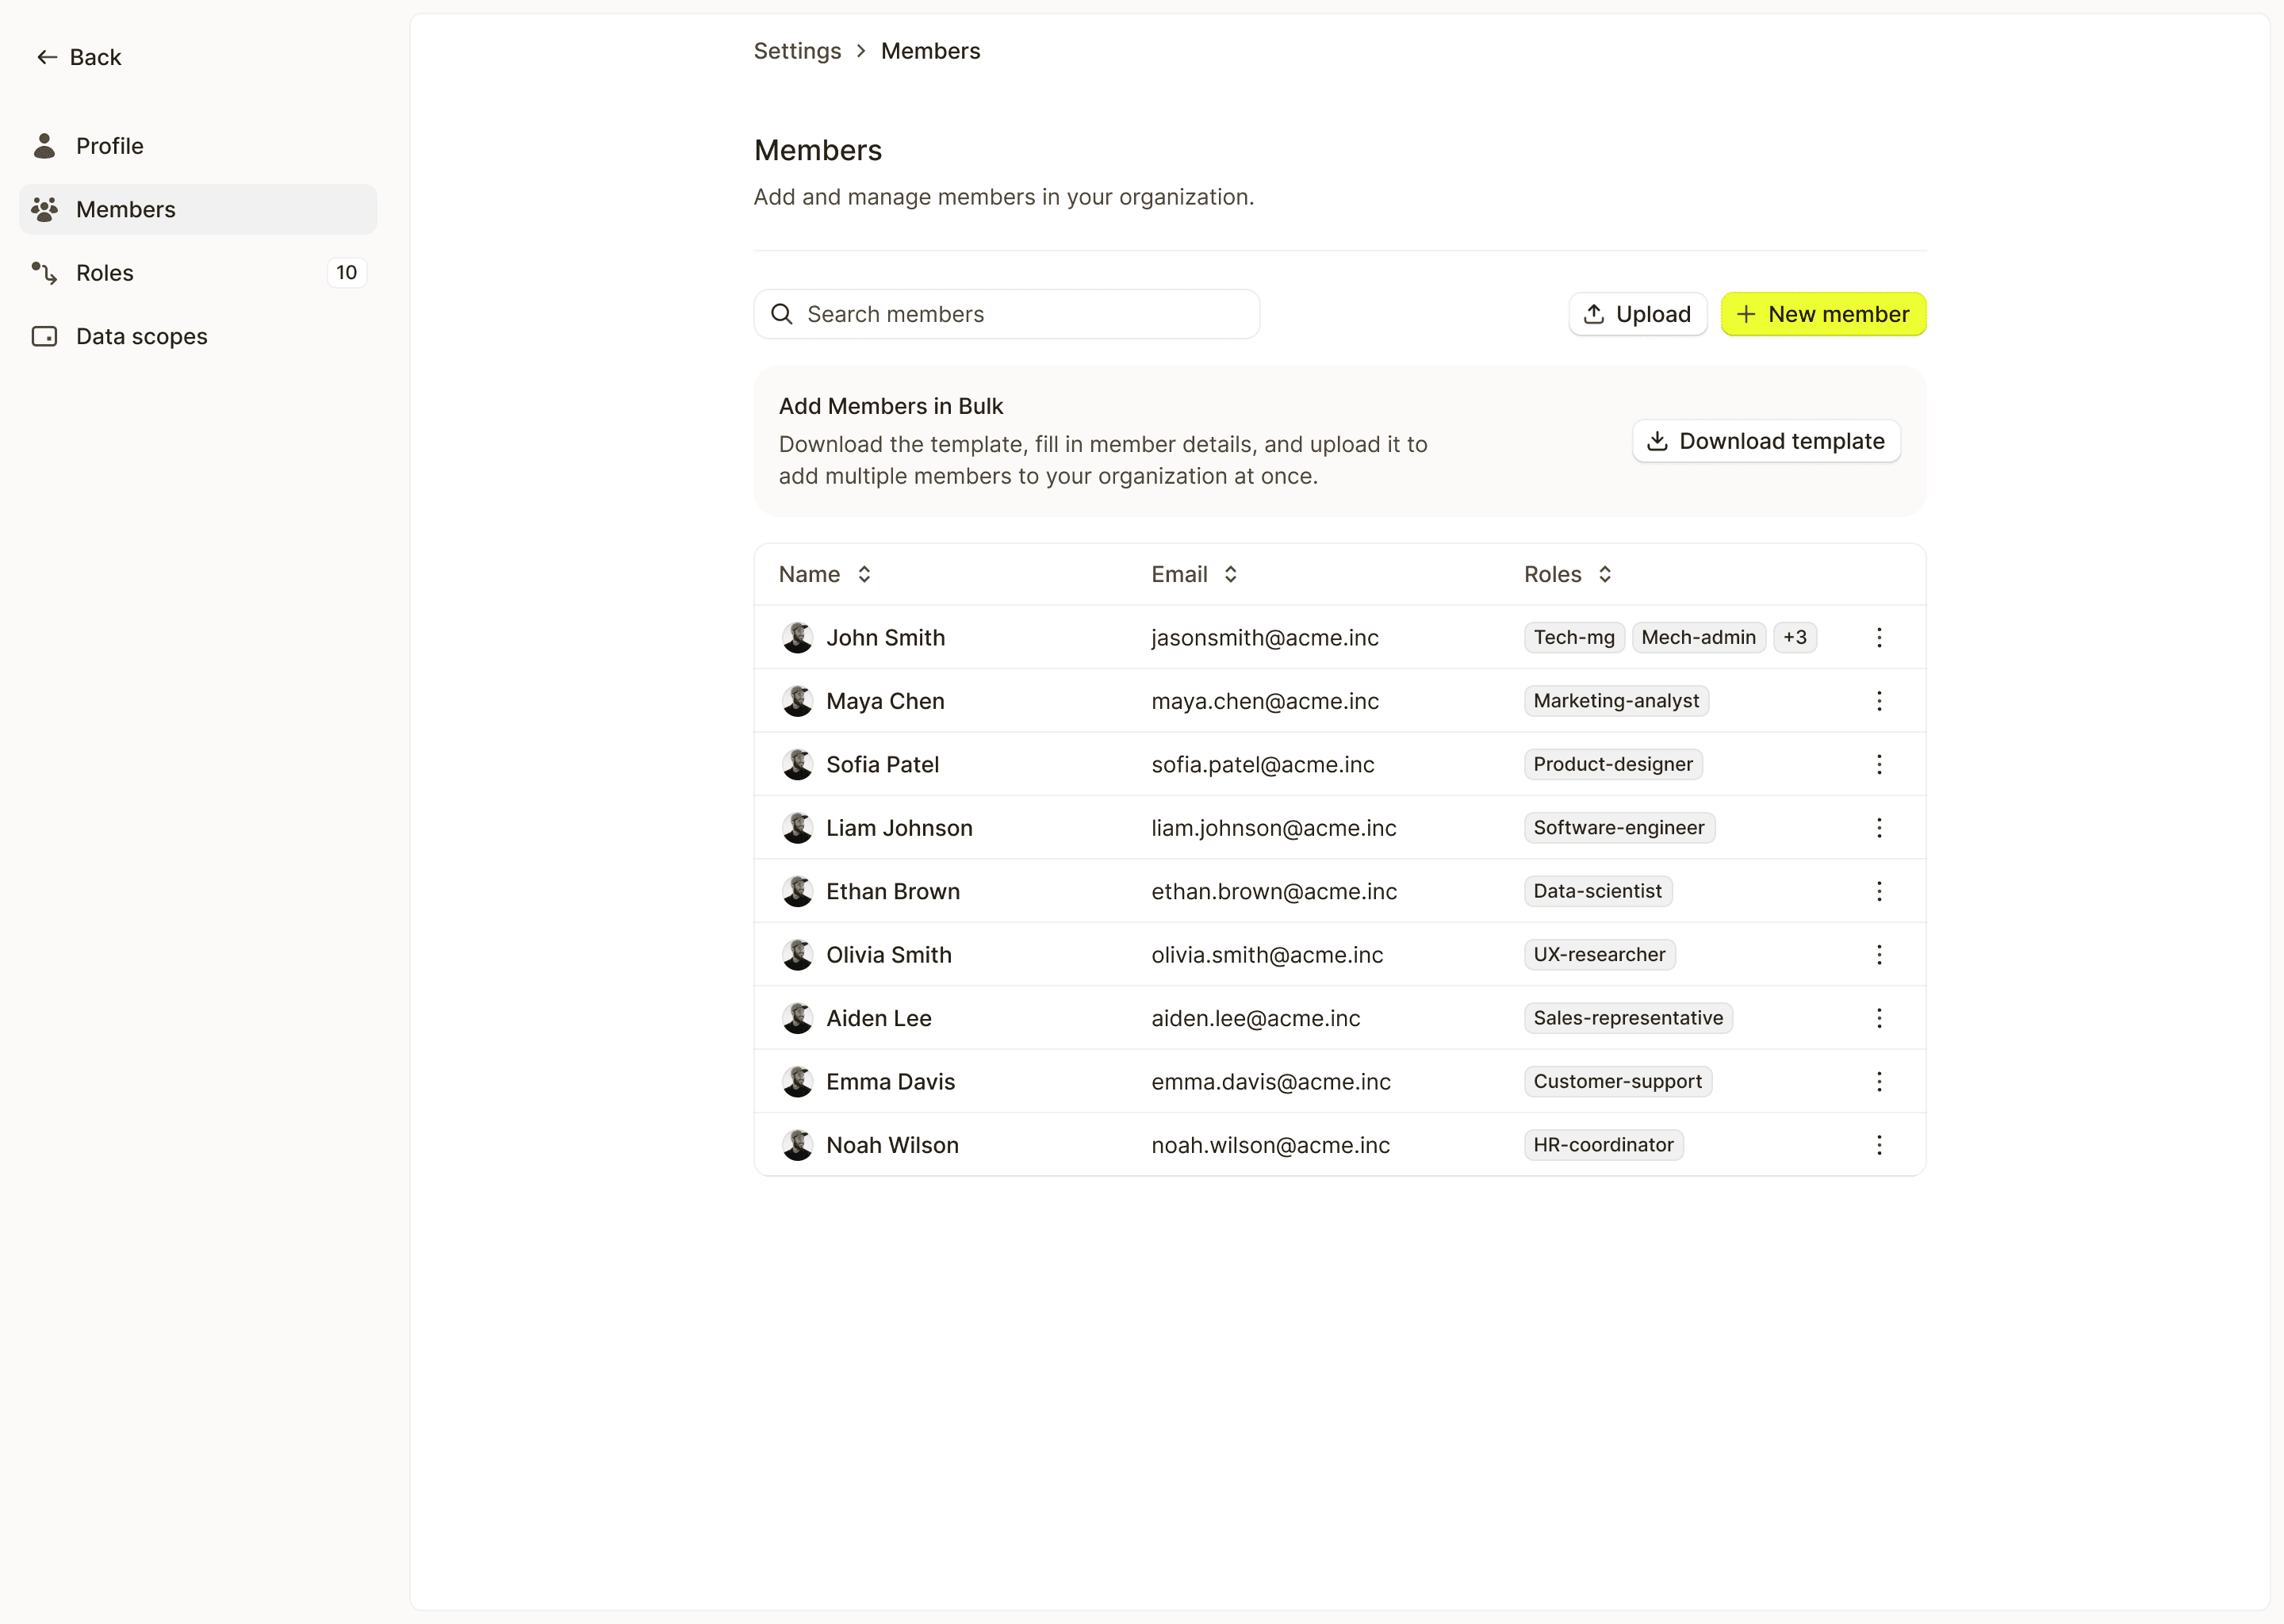
Task: Open Noah Wilson's row options menu
Action: (x=1879, y=1145)
